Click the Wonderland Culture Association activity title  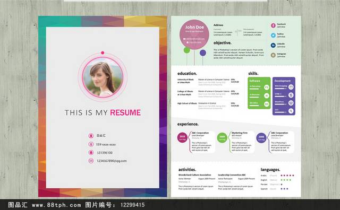click(195, 174)
